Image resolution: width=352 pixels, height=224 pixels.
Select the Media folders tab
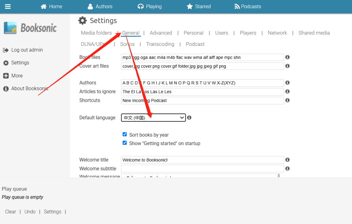[96, 33]
